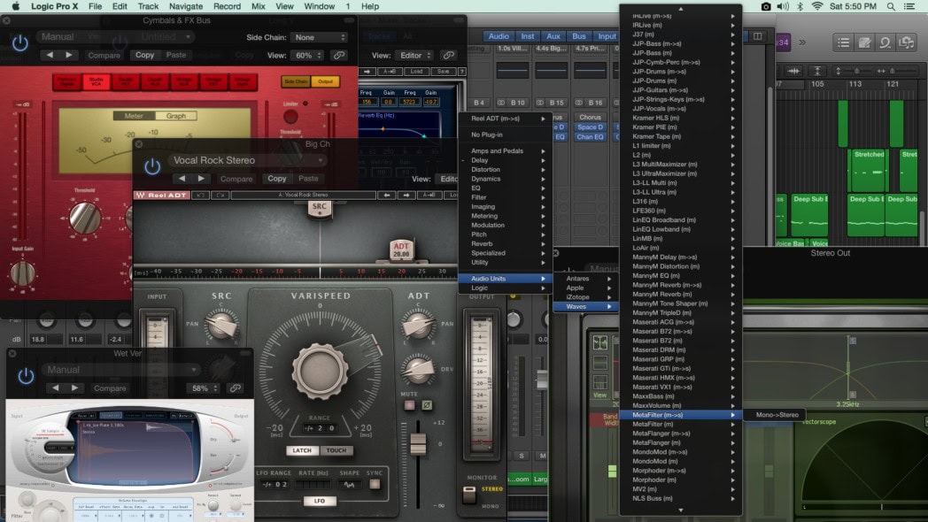Click the Waves help question mark button

461,72
